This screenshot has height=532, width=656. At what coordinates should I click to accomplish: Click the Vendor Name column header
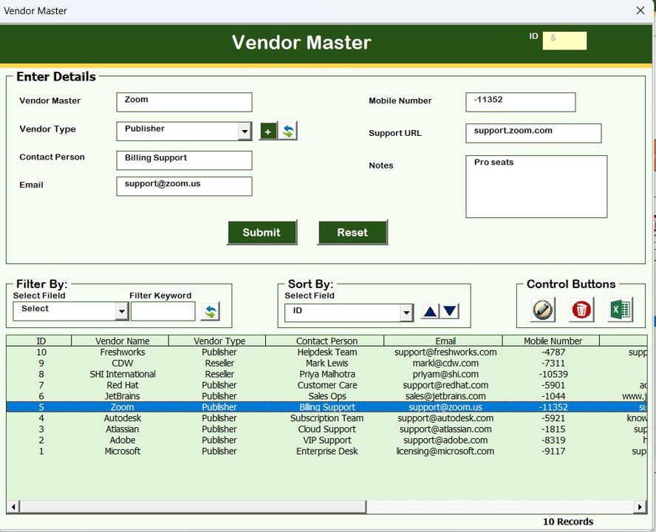[122, 341]
